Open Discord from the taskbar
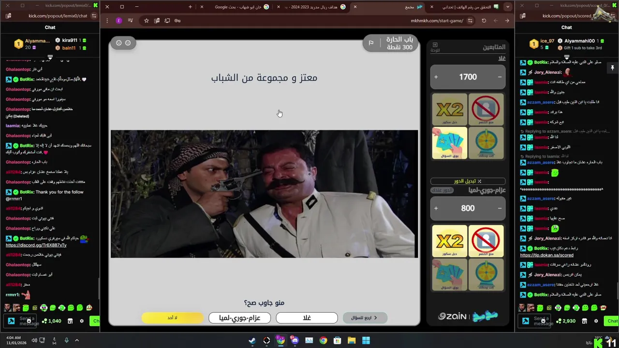 tap(295, 341)
